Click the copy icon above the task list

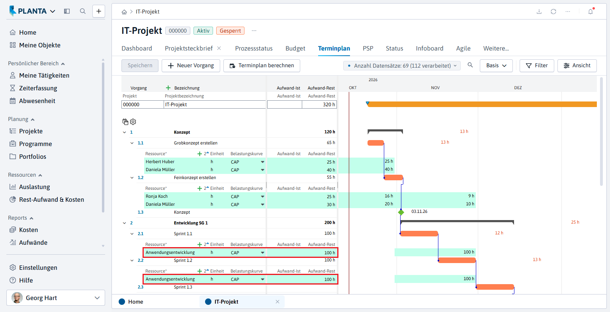125,122
